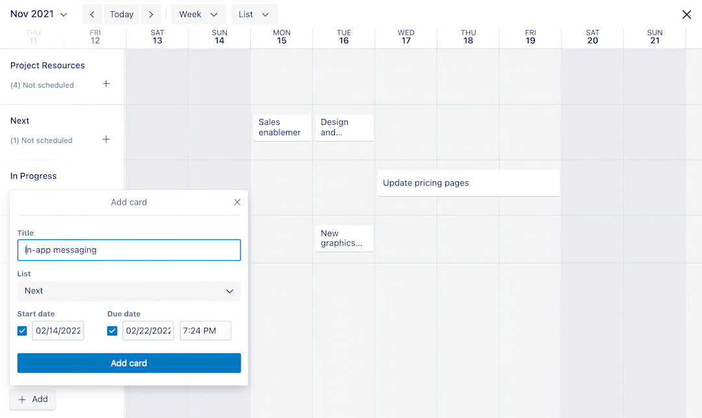
Task: Go to the previous week with the left arrow
Action: [x=92, y=14]
